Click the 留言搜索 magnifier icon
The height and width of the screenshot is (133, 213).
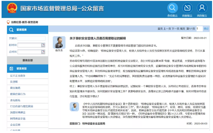11,30
